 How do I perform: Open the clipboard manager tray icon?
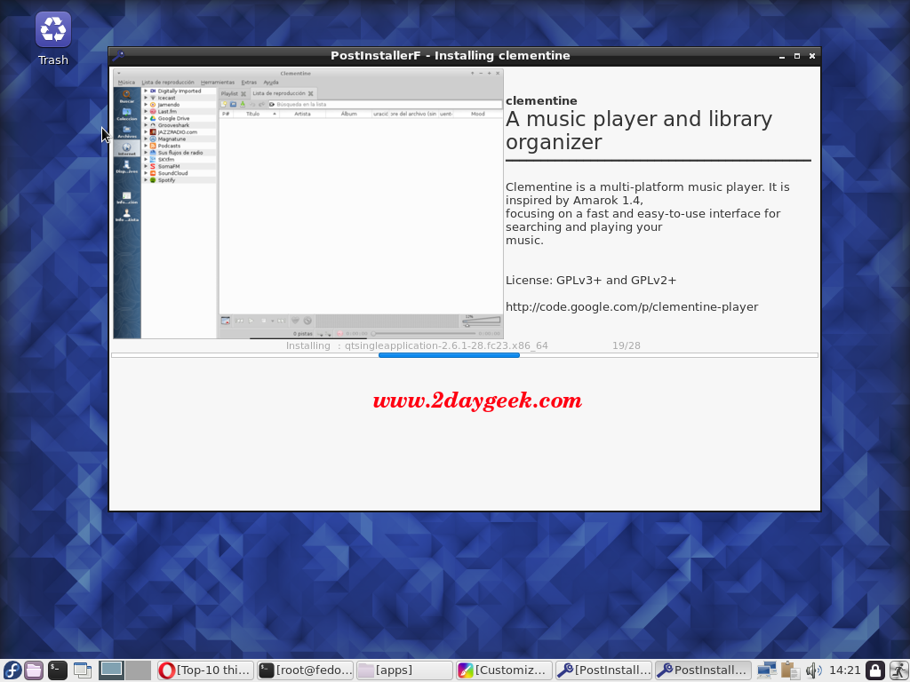point(790,670)
